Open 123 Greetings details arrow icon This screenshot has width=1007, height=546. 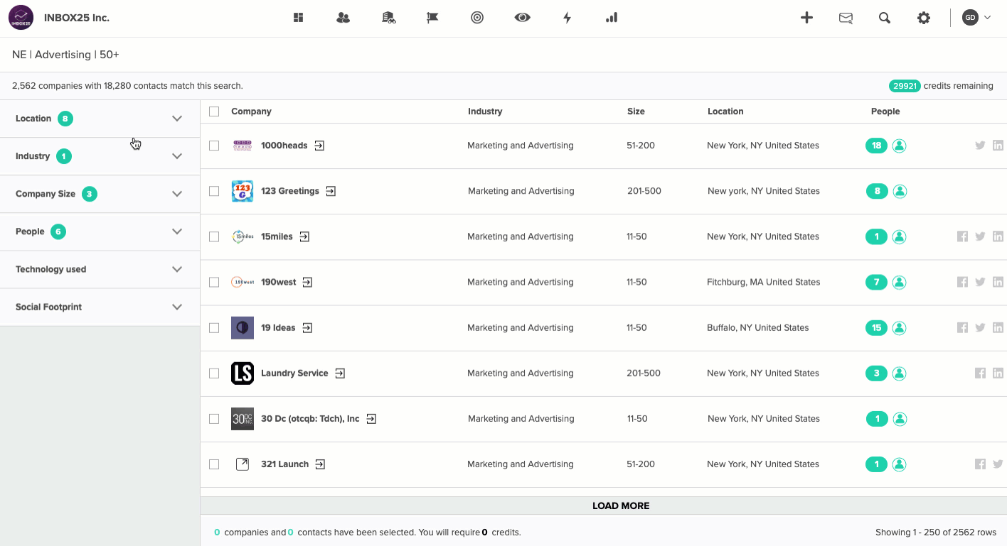[331, 191]
